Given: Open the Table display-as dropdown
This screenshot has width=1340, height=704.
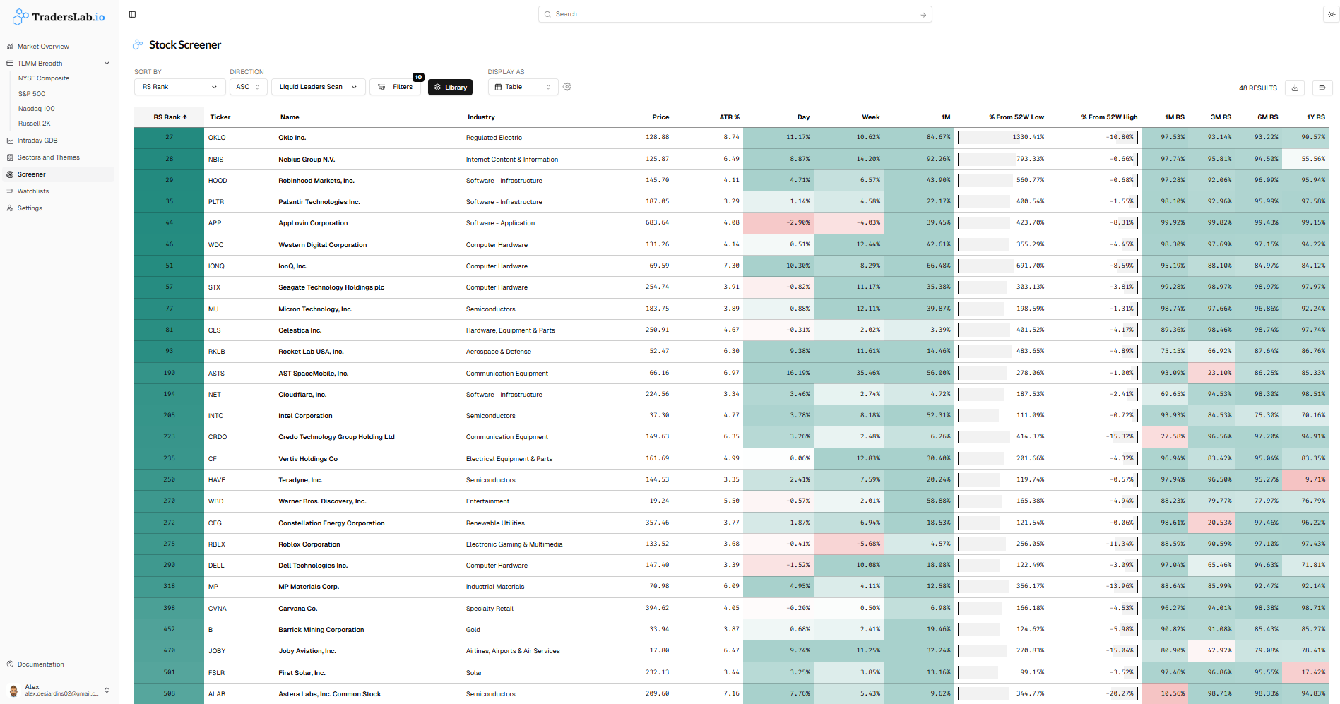Looking at the screenshot, I should 523,87.
